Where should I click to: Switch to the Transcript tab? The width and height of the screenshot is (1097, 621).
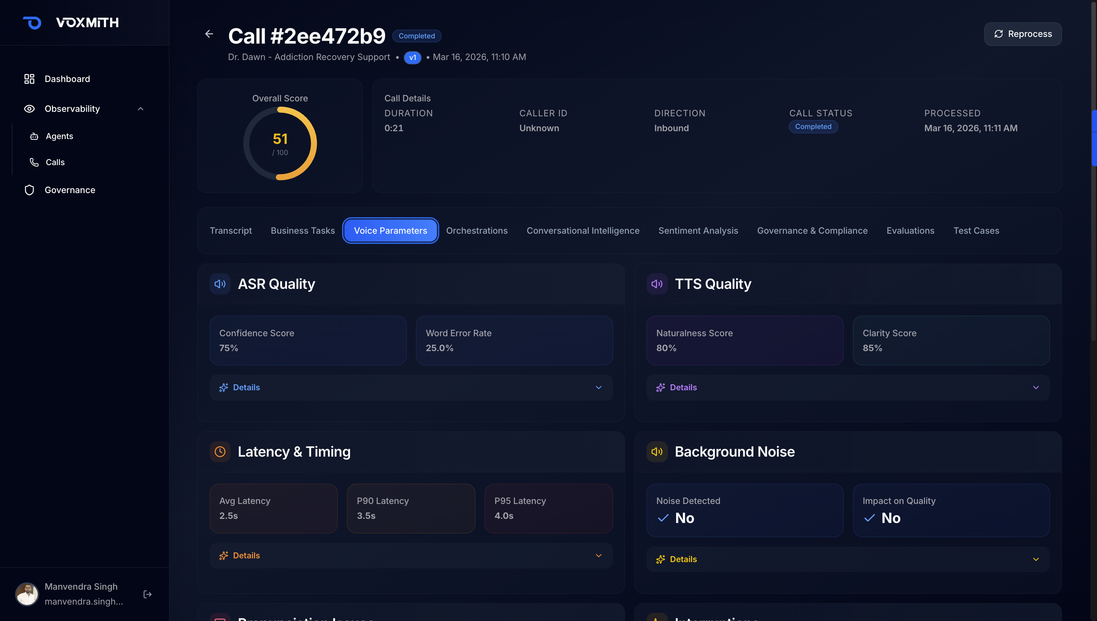[231, 231]
